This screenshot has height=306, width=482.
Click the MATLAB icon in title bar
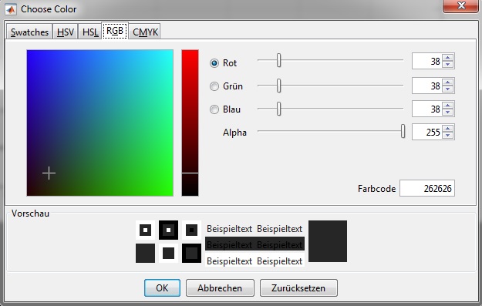11,9
